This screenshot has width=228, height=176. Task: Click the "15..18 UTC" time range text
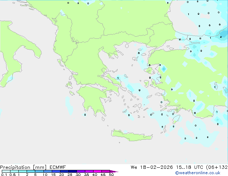pos(190,167)
